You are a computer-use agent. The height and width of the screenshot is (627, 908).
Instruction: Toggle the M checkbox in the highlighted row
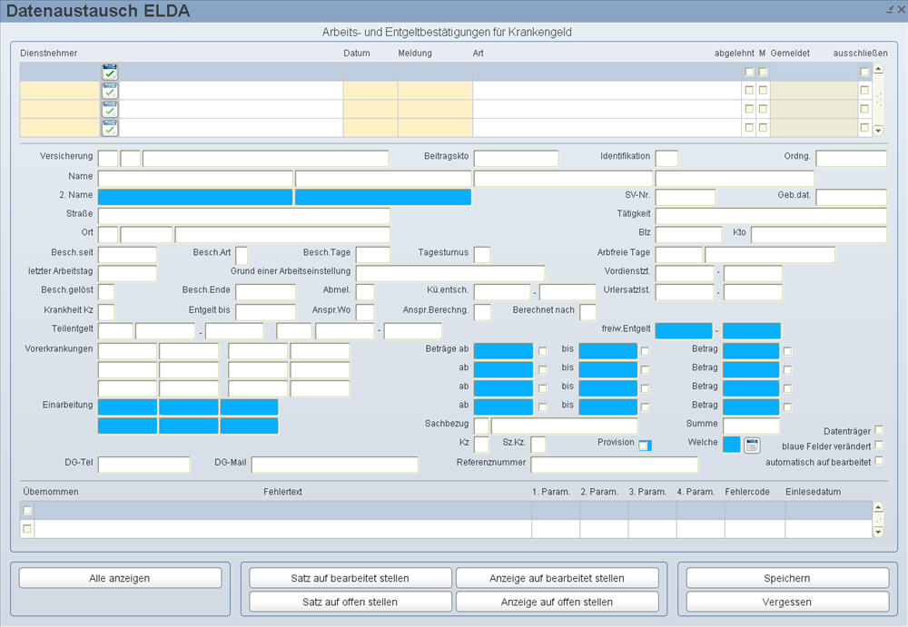click(x=764, y=72)
